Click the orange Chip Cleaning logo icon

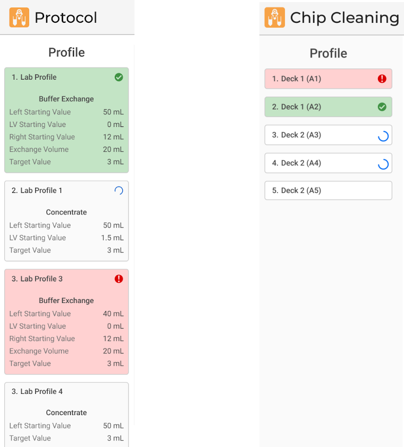[274, 18]
